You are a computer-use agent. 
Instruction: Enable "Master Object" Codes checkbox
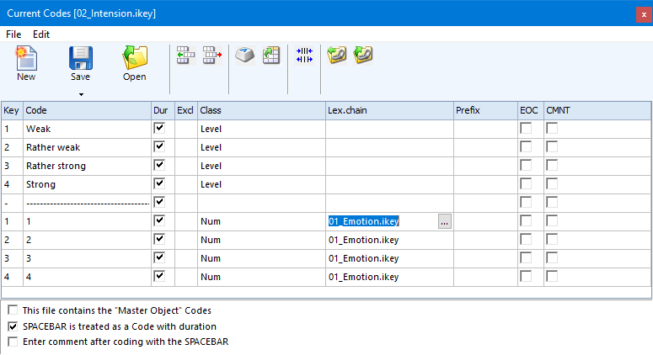[x=13, y=310]
